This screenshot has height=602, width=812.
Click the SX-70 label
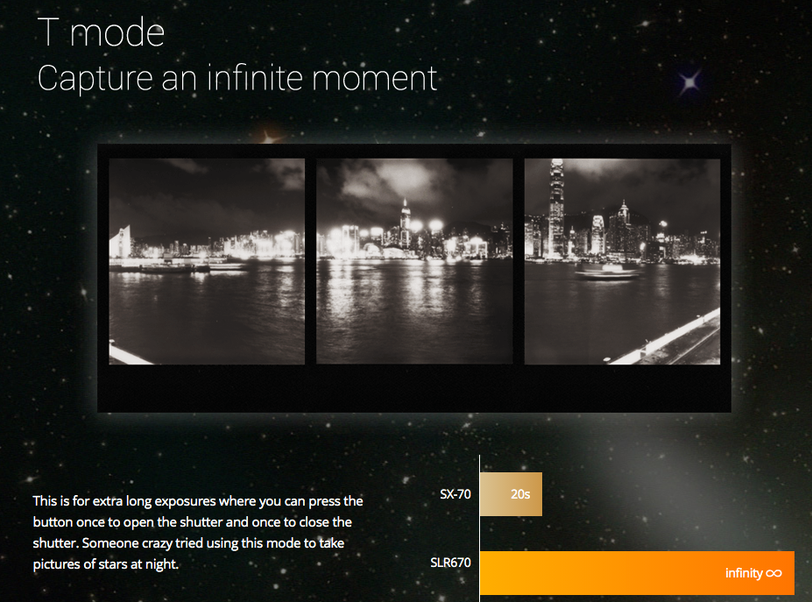click(455, 494)
